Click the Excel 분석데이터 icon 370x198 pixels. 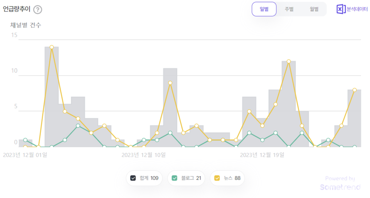341,9
